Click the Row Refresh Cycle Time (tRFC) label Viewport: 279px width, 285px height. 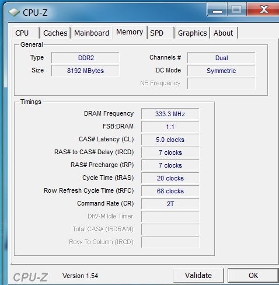pyautogui.click(x=89, y=190)
